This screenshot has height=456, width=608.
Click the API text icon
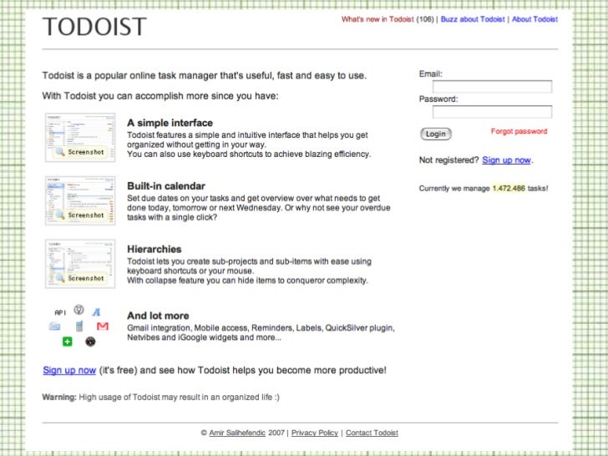60,312
